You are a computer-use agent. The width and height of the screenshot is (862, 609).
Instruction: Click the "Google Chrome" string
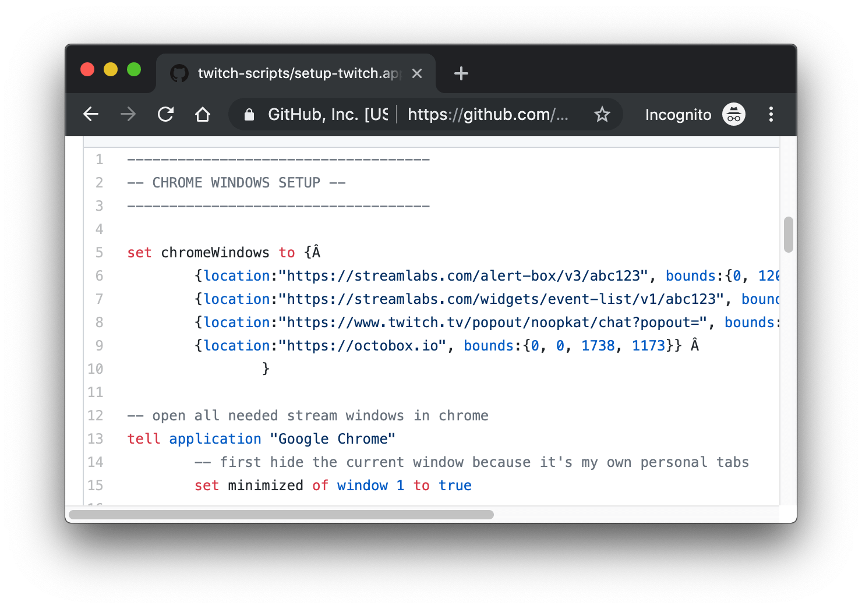pos(333,439)
